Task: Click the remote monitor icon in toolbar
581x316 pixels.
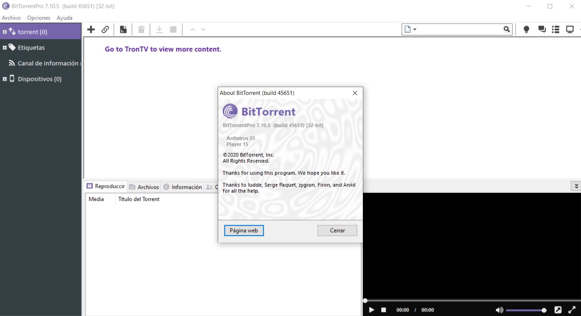Action: (570, 30)
